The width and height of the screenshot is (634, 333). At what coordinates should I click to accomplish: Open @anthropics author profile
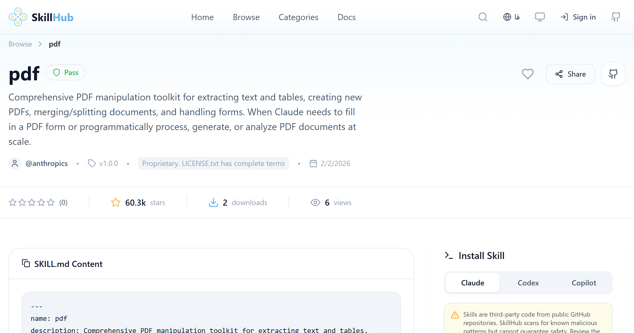(46, 163)
